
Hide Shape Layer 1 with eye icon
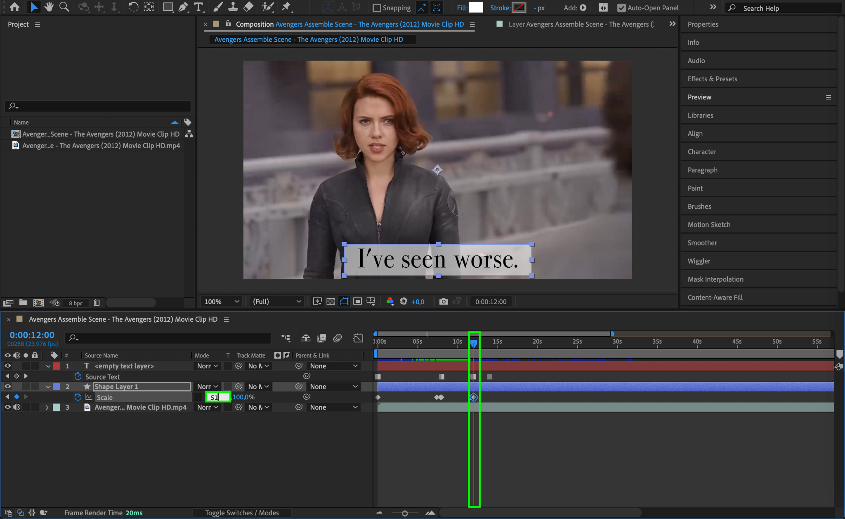point(7,387)
